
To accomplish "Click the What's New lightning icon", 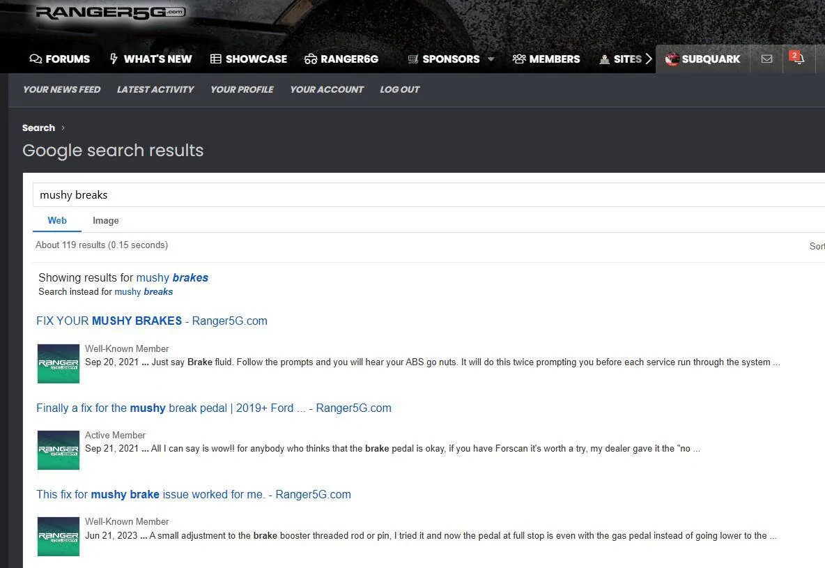I will (x=114, y=59).
